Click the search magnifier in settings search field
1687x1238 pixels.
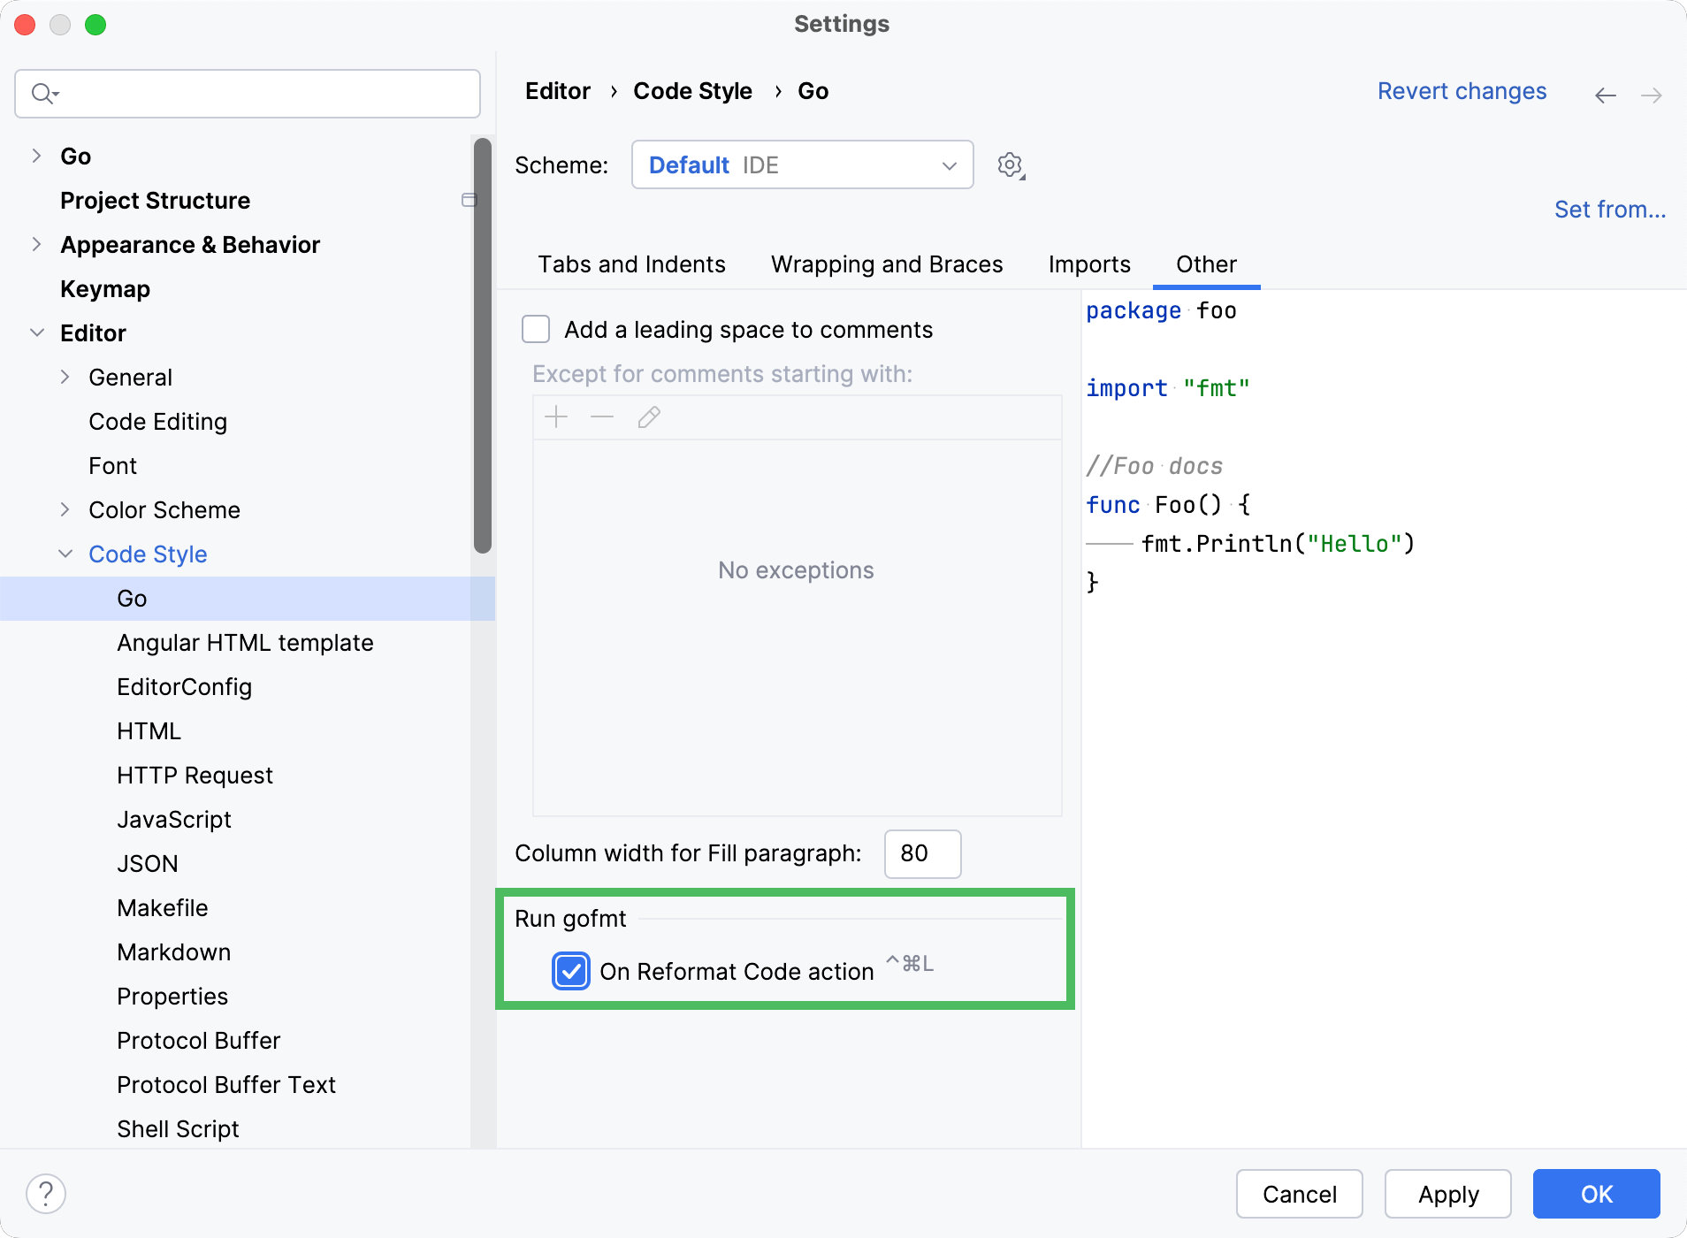pyautogui.click(x=42, y=93)
